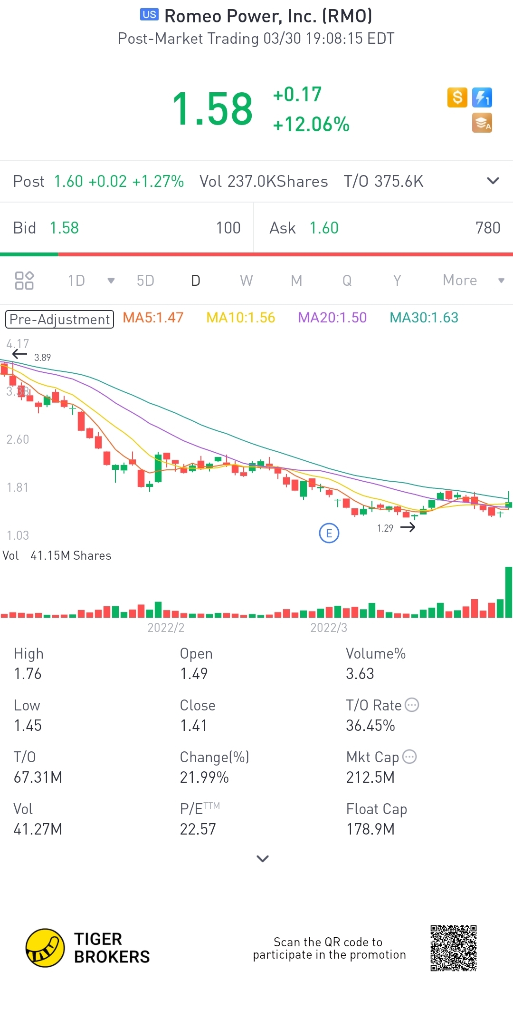This screenshot has width=513, height=1020.
Task: Tap the Vol value 41.27M
Action: (x=38, y=829)
